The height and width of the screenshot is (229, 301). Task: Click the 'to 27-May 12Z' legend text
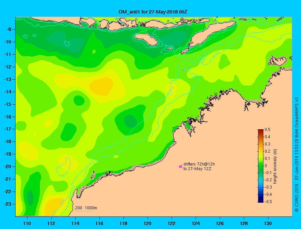click(197, 169)
